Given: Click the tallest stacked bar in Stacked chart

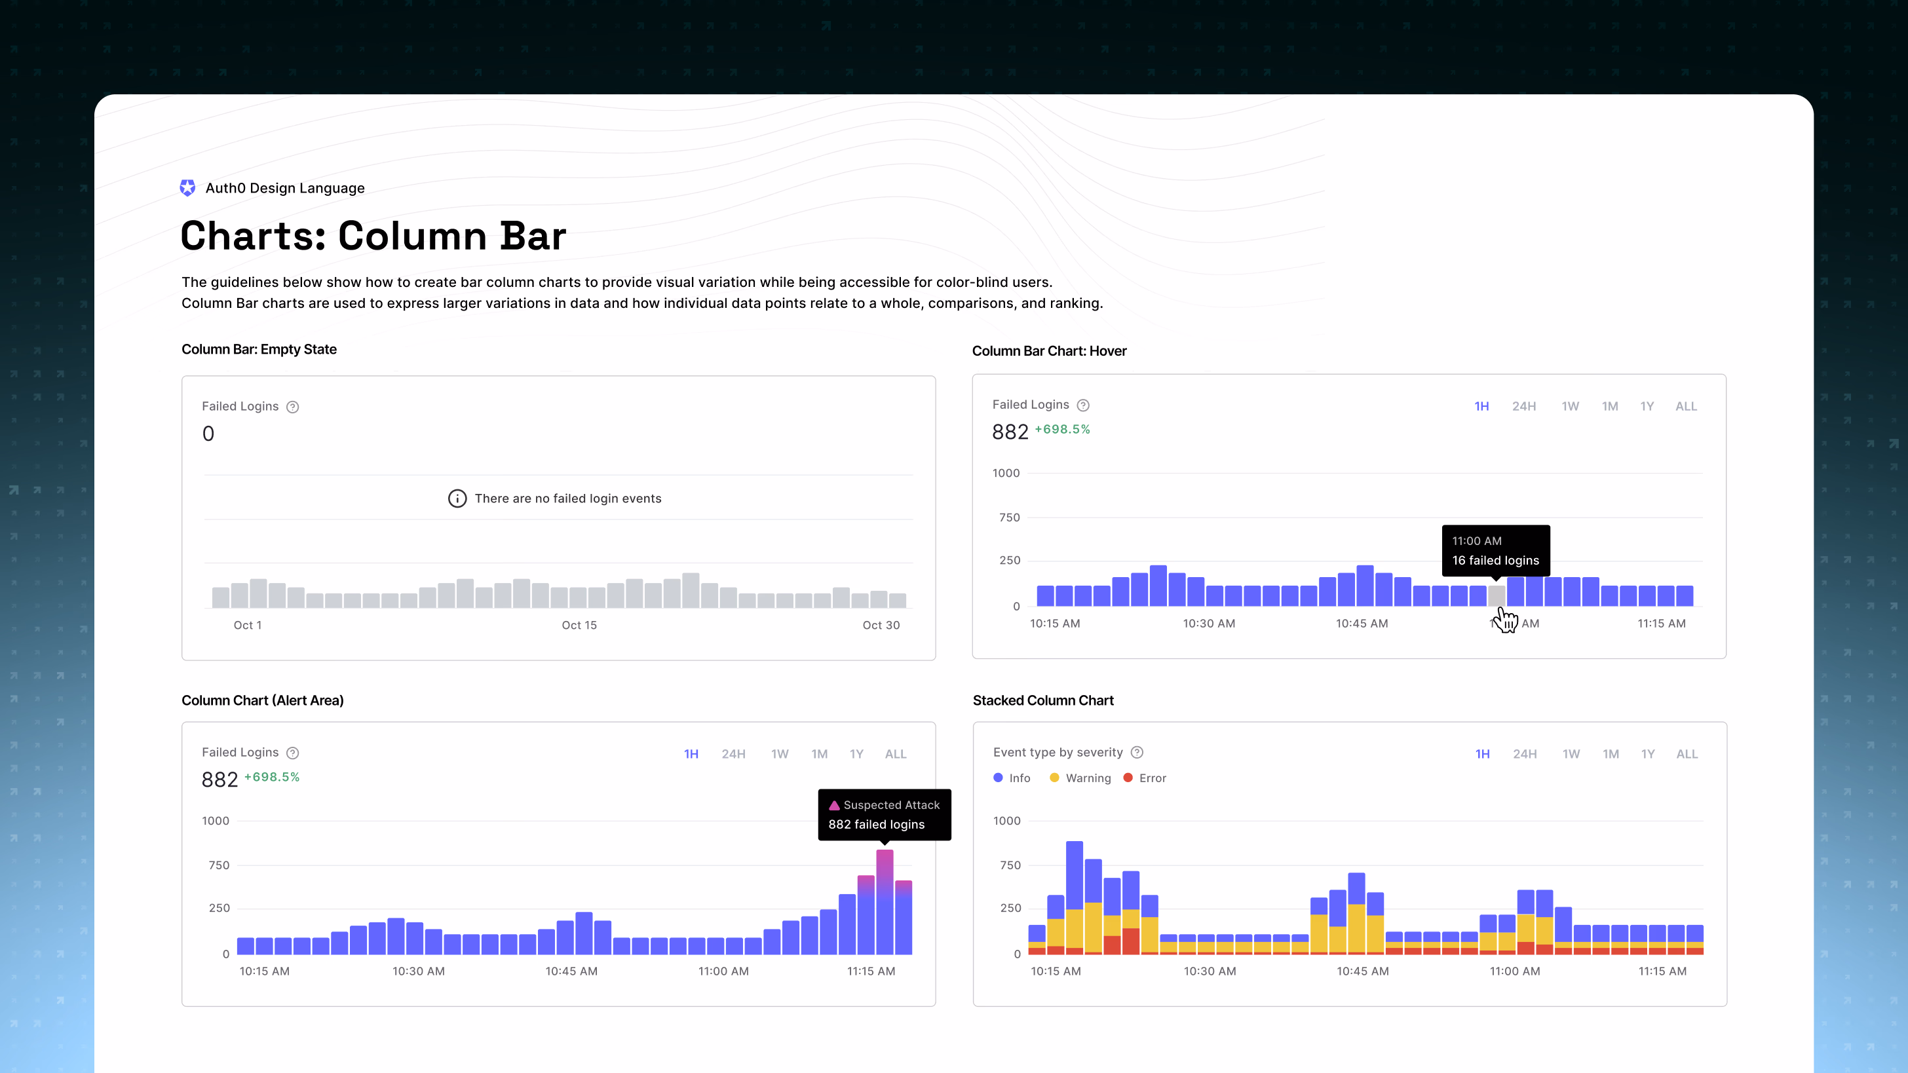Looking at the screenshot, I should tap(1074, 897).
